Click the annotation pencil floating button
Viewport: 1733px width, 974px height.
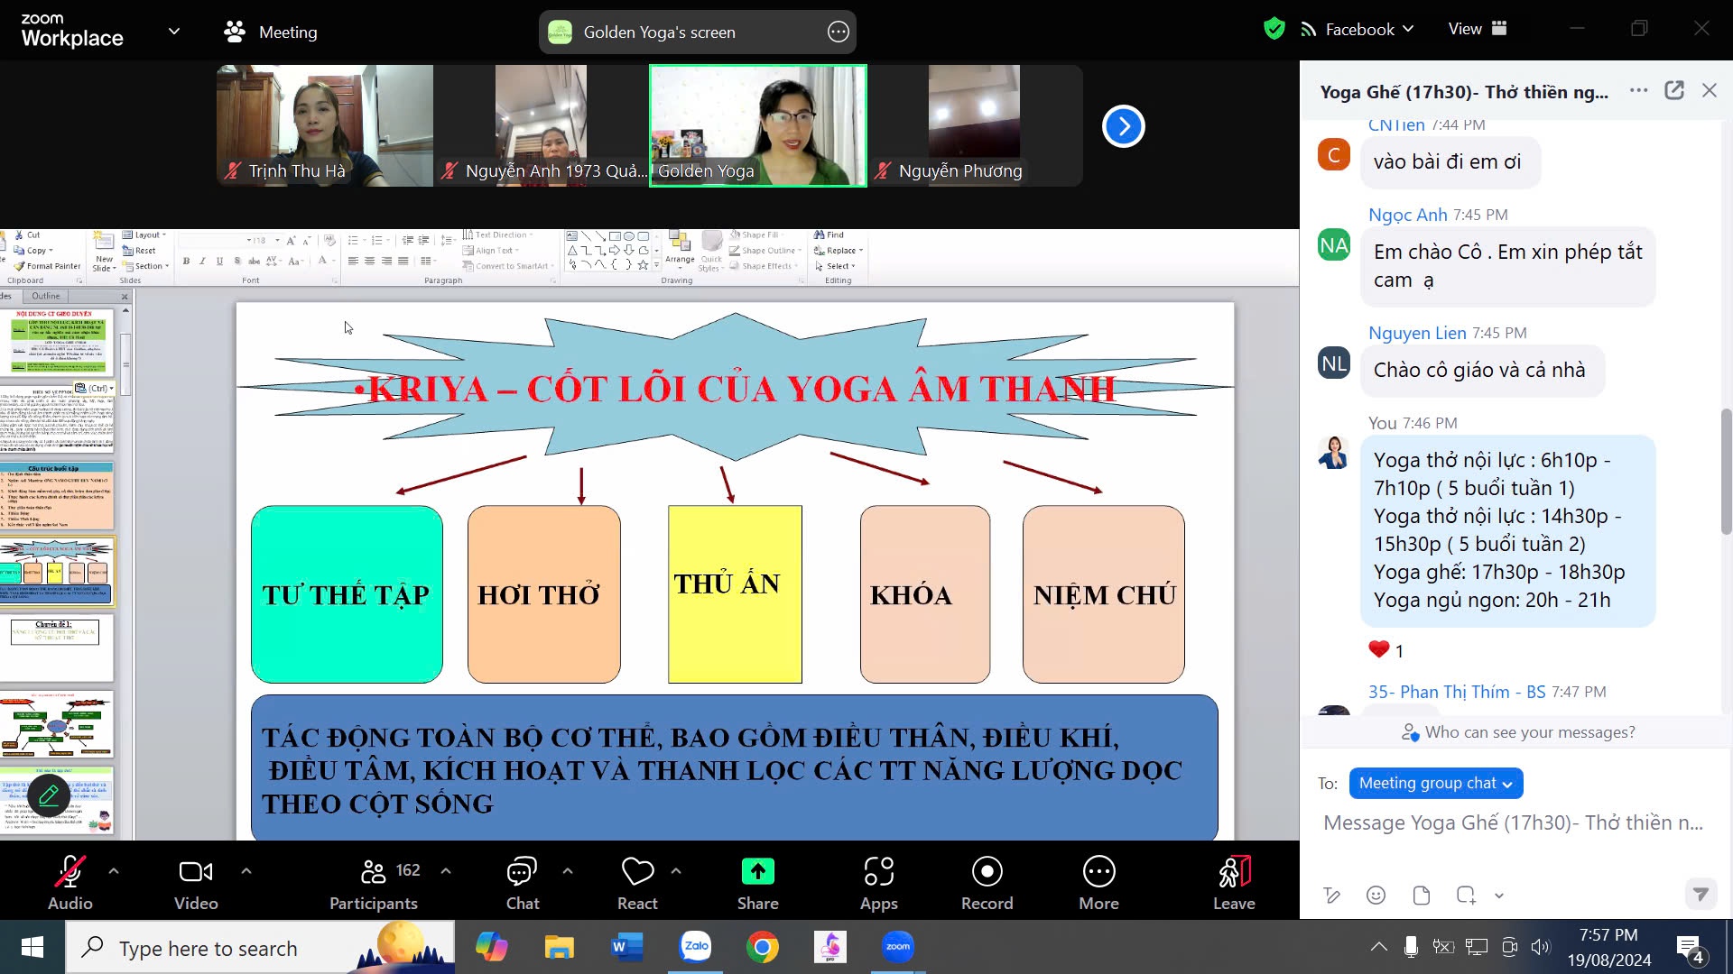coord(49,795)
